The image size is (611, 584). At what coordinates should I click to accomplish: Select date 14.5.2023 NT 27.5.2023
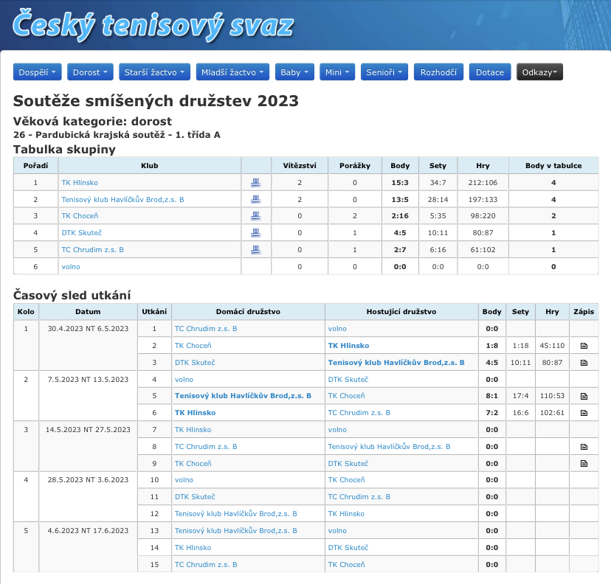(x=88, y=430)
